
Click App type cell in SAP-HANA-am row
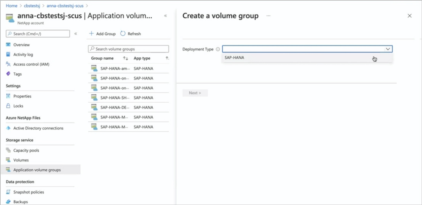(x=143, y=69)
